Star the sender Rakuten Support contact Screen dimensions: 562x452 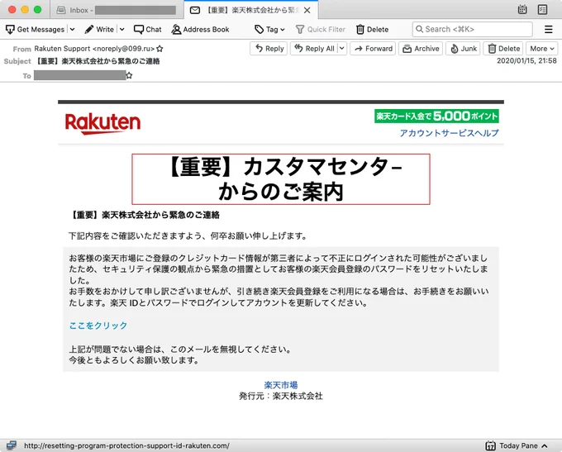pyautogui.click(x=160, y=49)
